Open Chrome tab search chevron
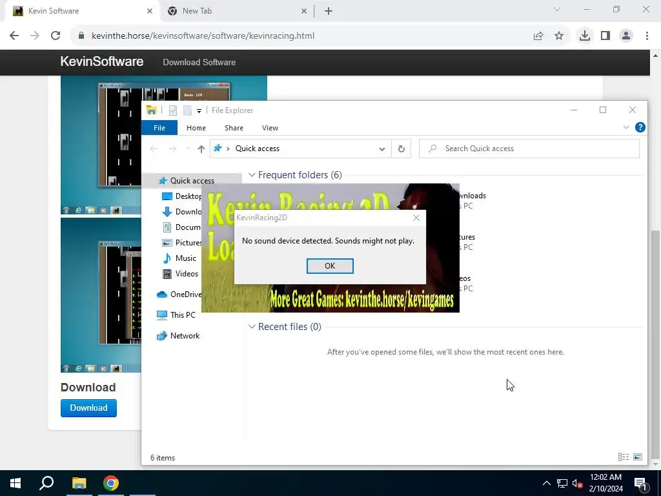The height and width of the screenshot is (496, 661). tap(557, 9)
